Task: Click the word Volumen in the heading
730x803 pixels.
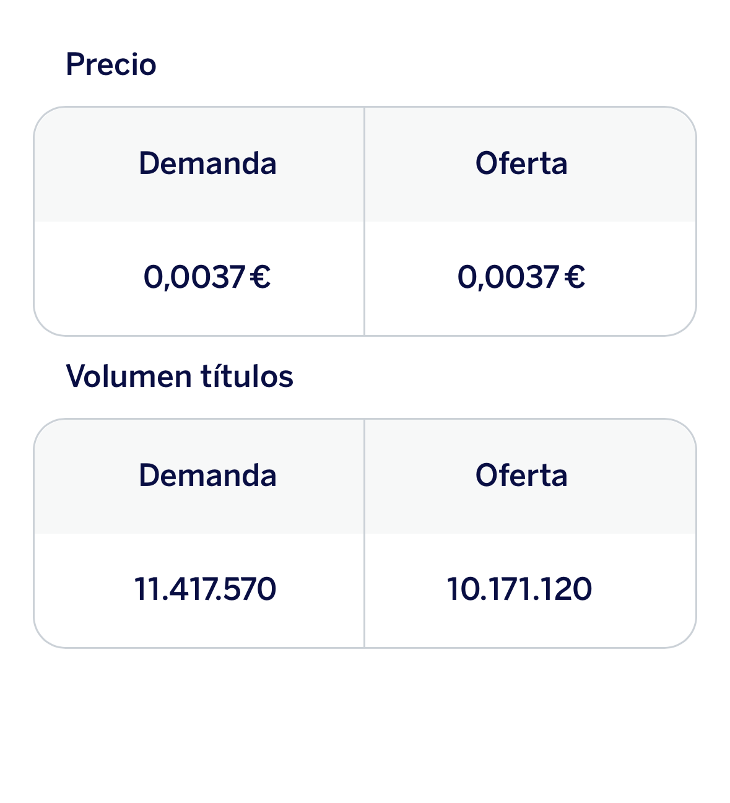Action: [128, 376]
